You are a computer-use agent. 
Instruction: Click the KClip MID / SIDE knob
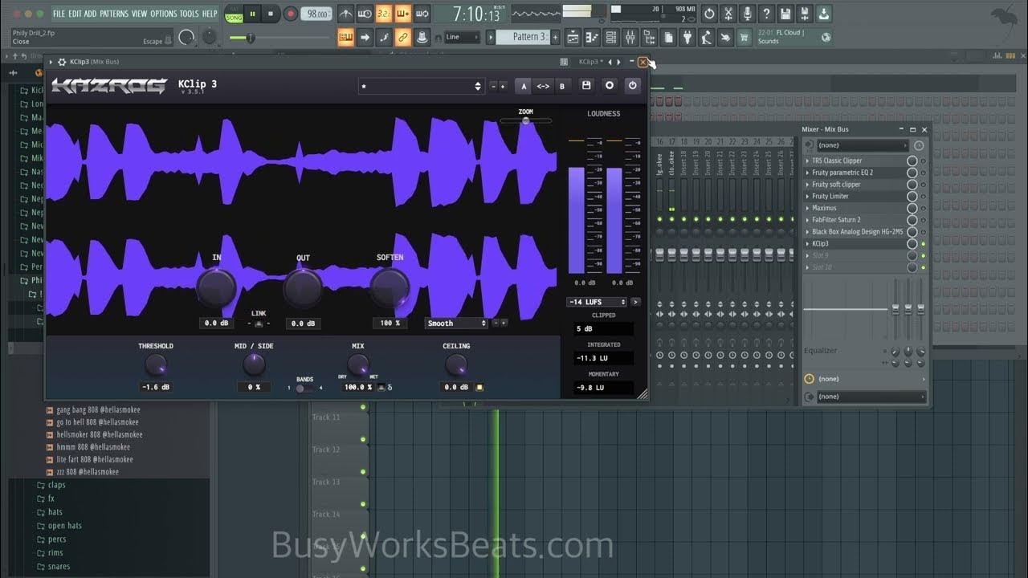tap(254, 365)
